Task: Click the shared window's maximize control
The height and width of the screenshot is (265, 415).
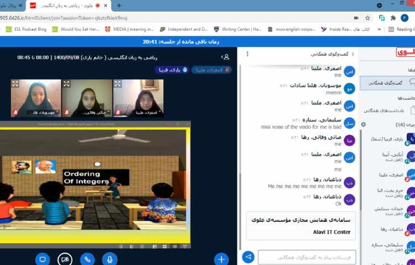Action: point(178,124)
